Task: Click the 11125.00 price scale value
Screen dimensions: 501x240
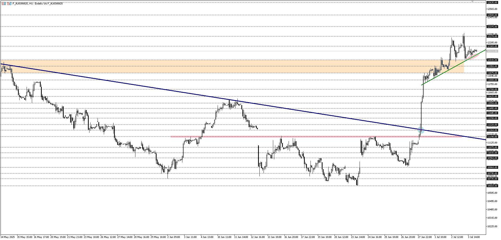Action: point(492,143)
